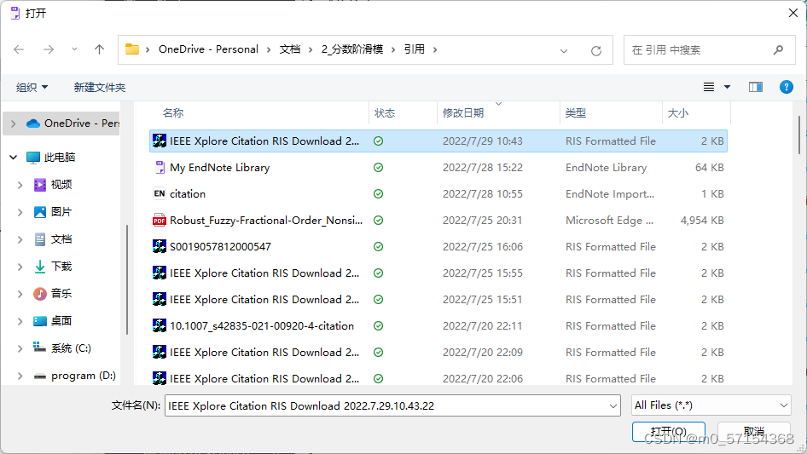Screen dimensions: 807x454
Task: Open the All Files type dropdown
Action: tap(711, 406)
